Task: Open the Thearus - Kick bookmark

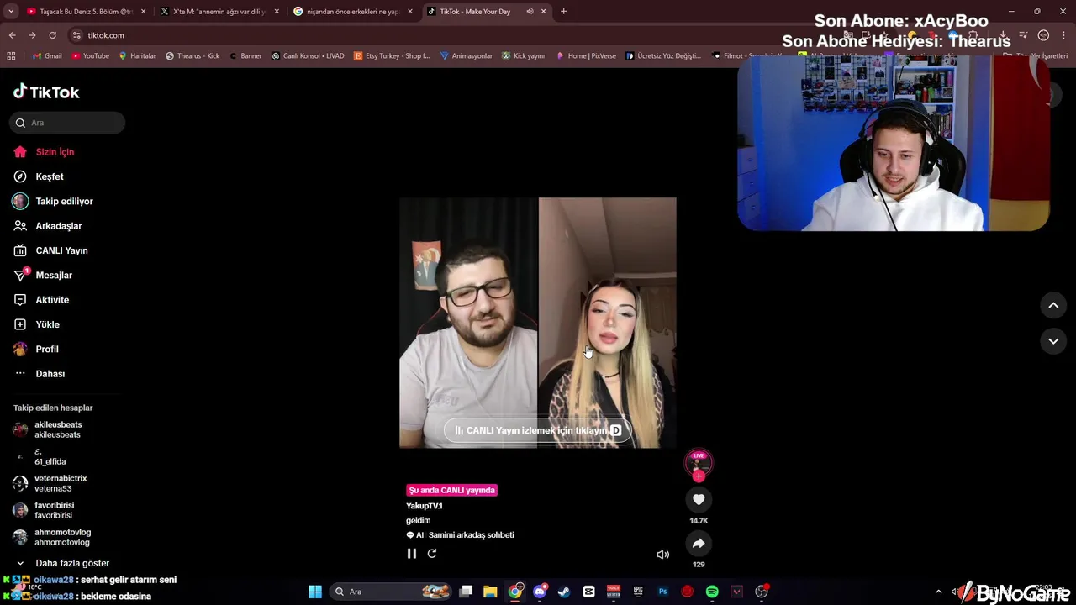Action: pyautogui.click(x=193, y=56)
